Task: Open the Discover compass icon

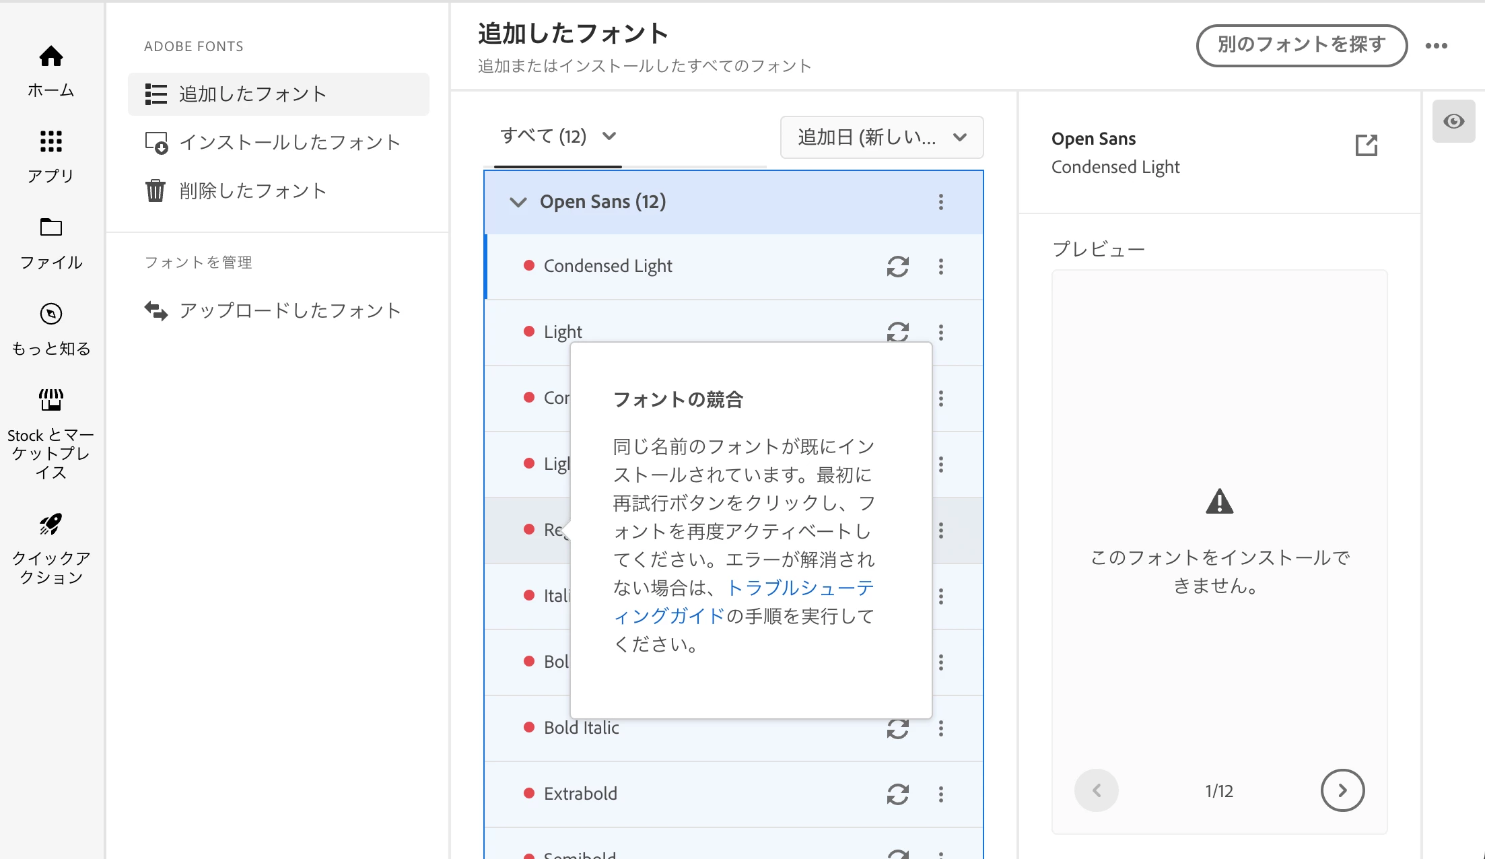Action: tap(51, 314)
